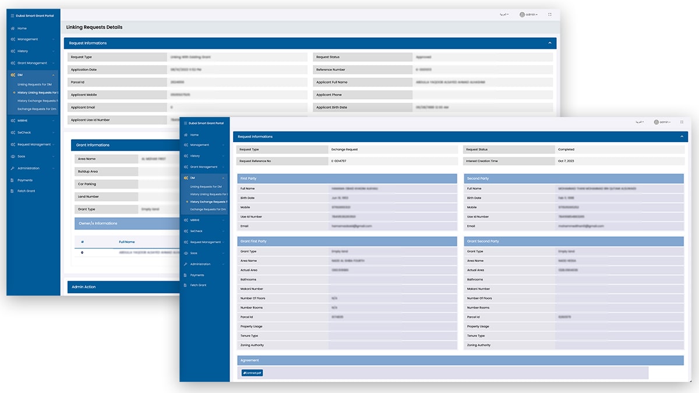This screenshot has height=393, width=699.
Task: Download the Contract.pdf agreement file
Action: 252,373
